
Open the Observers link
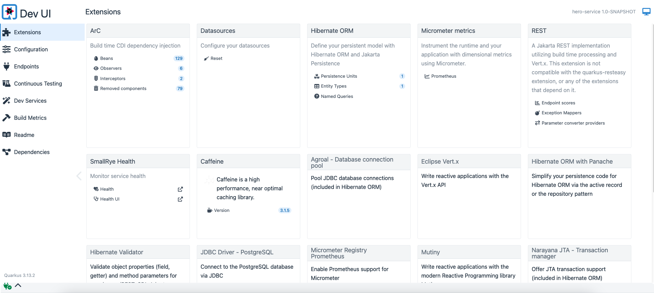pos(111,68)
